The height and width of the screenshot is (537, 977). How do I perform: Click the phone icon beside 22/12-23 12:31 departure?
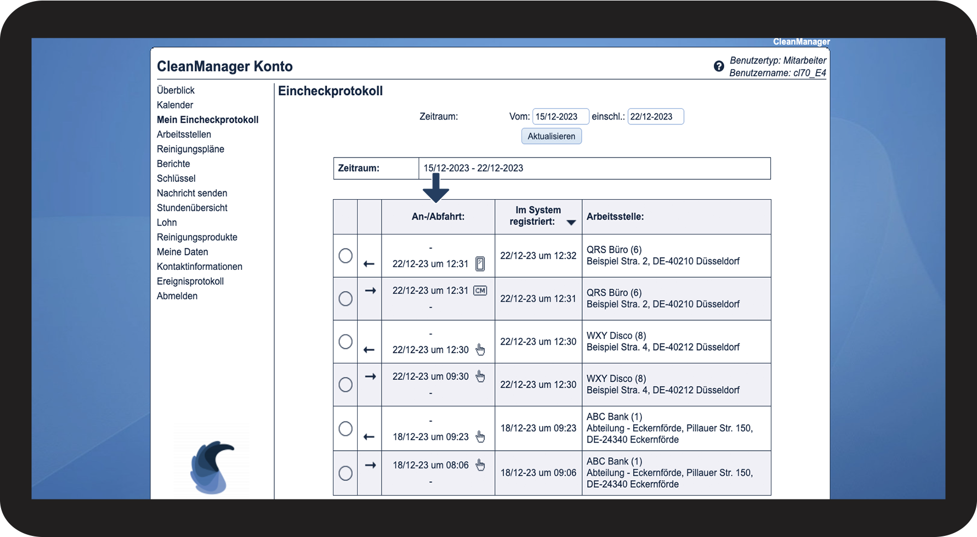[480, 264]
